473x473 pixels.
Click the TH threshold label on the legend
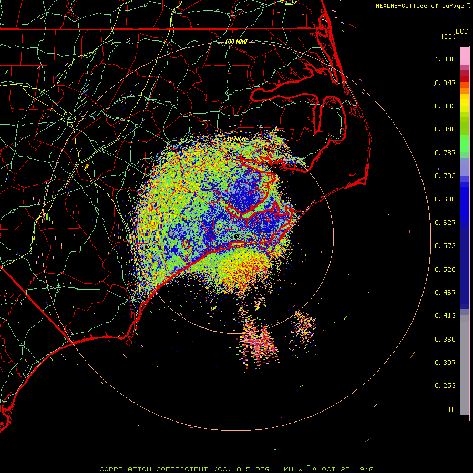coord(451,409)
